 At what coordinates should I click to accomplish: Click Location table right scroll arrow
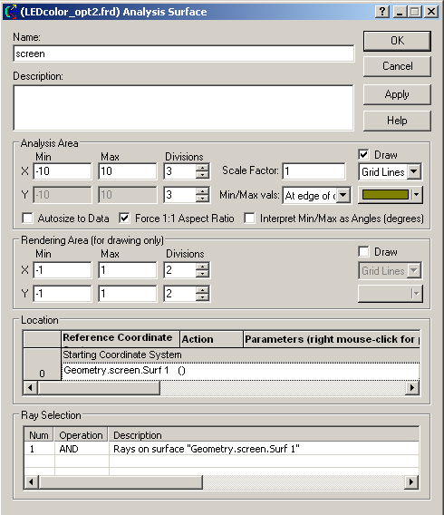412,388
